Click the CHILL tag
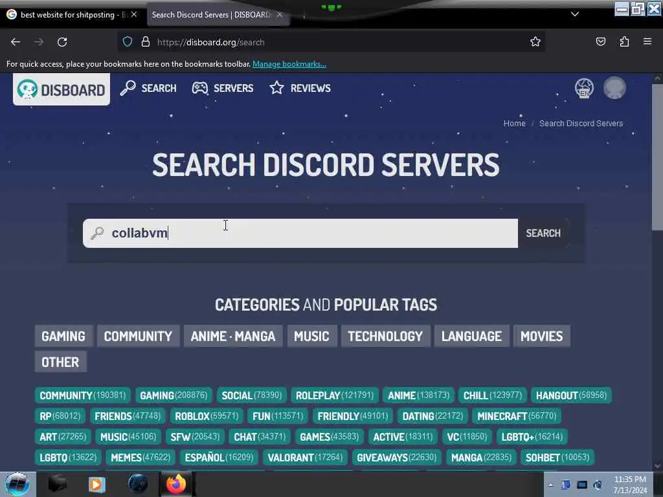Viewport: 663px width, 497px height. point(493,395)
